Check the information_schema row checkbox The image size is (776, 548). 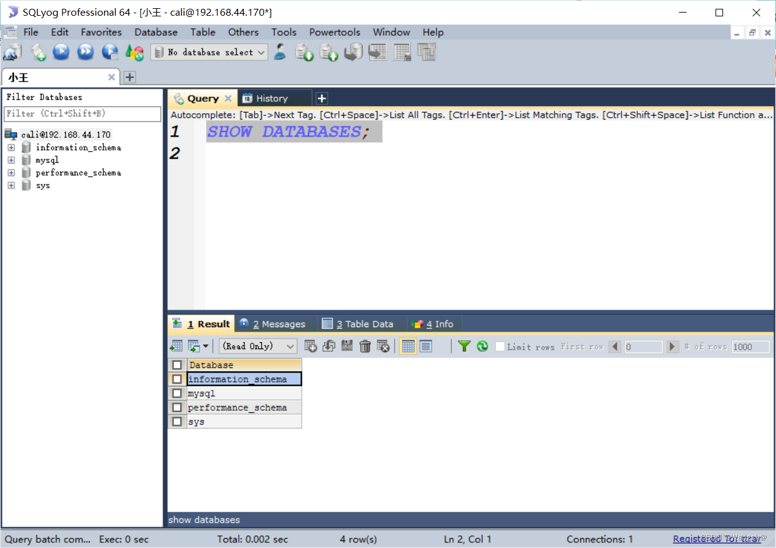point(177,379)
